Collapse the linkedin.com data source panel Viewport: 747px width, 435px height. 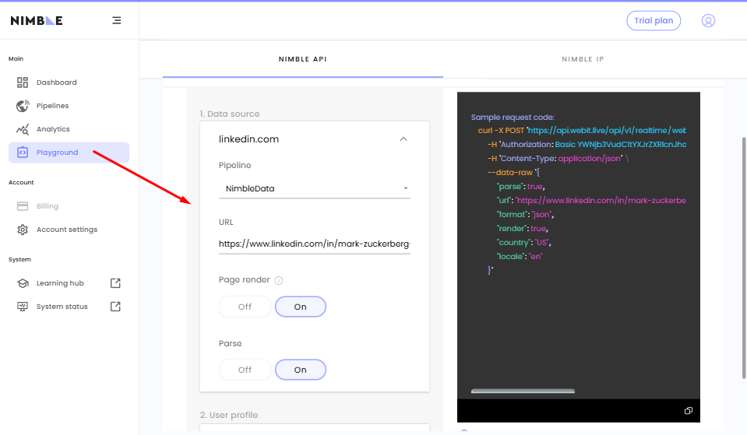(x=403, y=139)
